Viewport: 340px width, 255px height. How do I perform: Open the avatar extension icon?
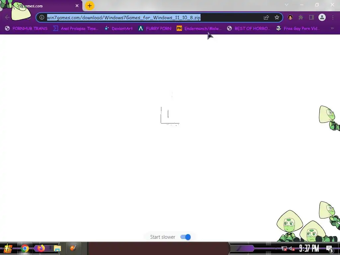click(290, 17)
